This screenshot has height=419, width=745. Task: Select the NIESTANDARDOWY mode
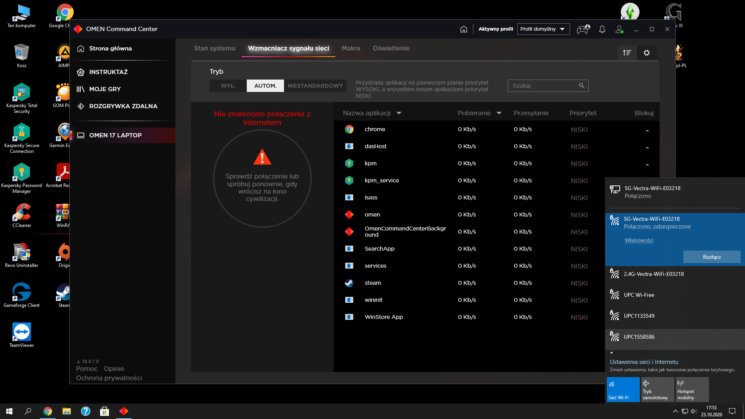[315, 86]
